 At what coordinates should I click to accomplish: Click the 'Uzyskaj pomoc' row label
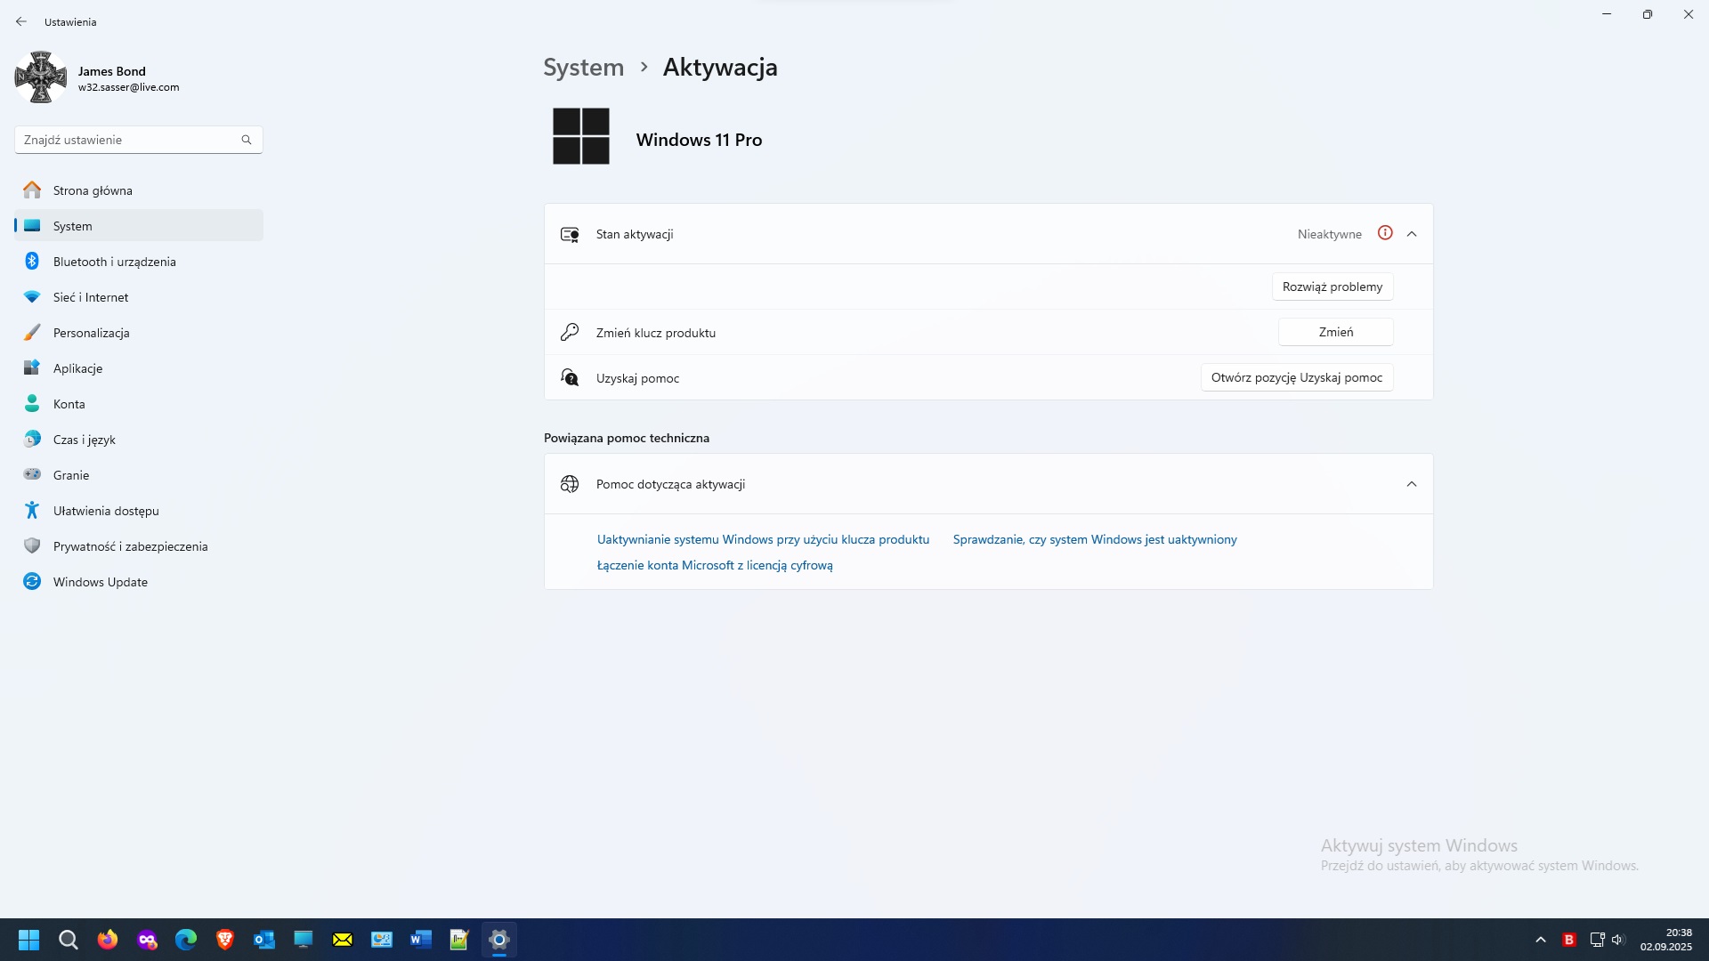[637, 378]
